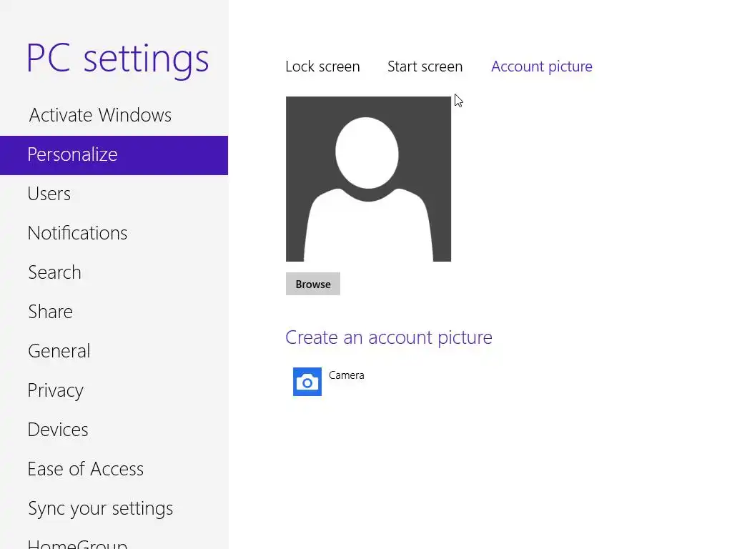Open General settings
Viewport: 732px width, 549px height.
pos(59,351)
